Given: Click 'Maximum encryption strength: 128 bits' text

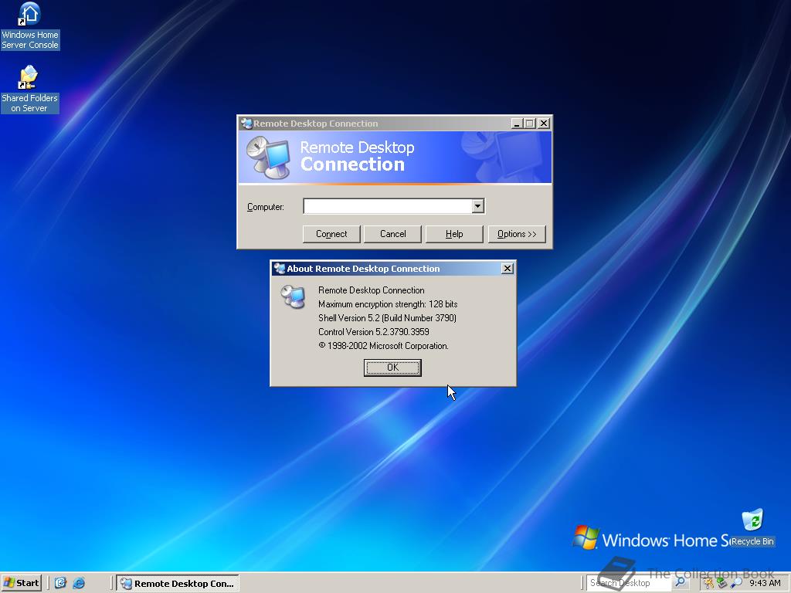Looking at the screenshot, I should (388, 304).
